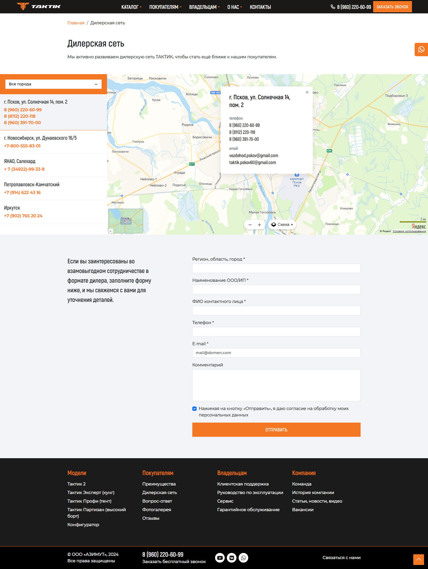This screenshot has width=428, height=569.
Task: Select the Pskov dealer in list
Action: pos(53,112)
